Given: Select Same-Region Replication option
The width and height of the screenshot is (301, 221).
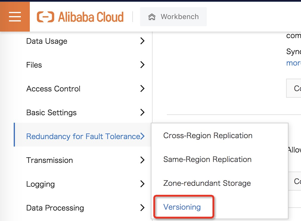Looking at the screenshot, I should [207, 159].
